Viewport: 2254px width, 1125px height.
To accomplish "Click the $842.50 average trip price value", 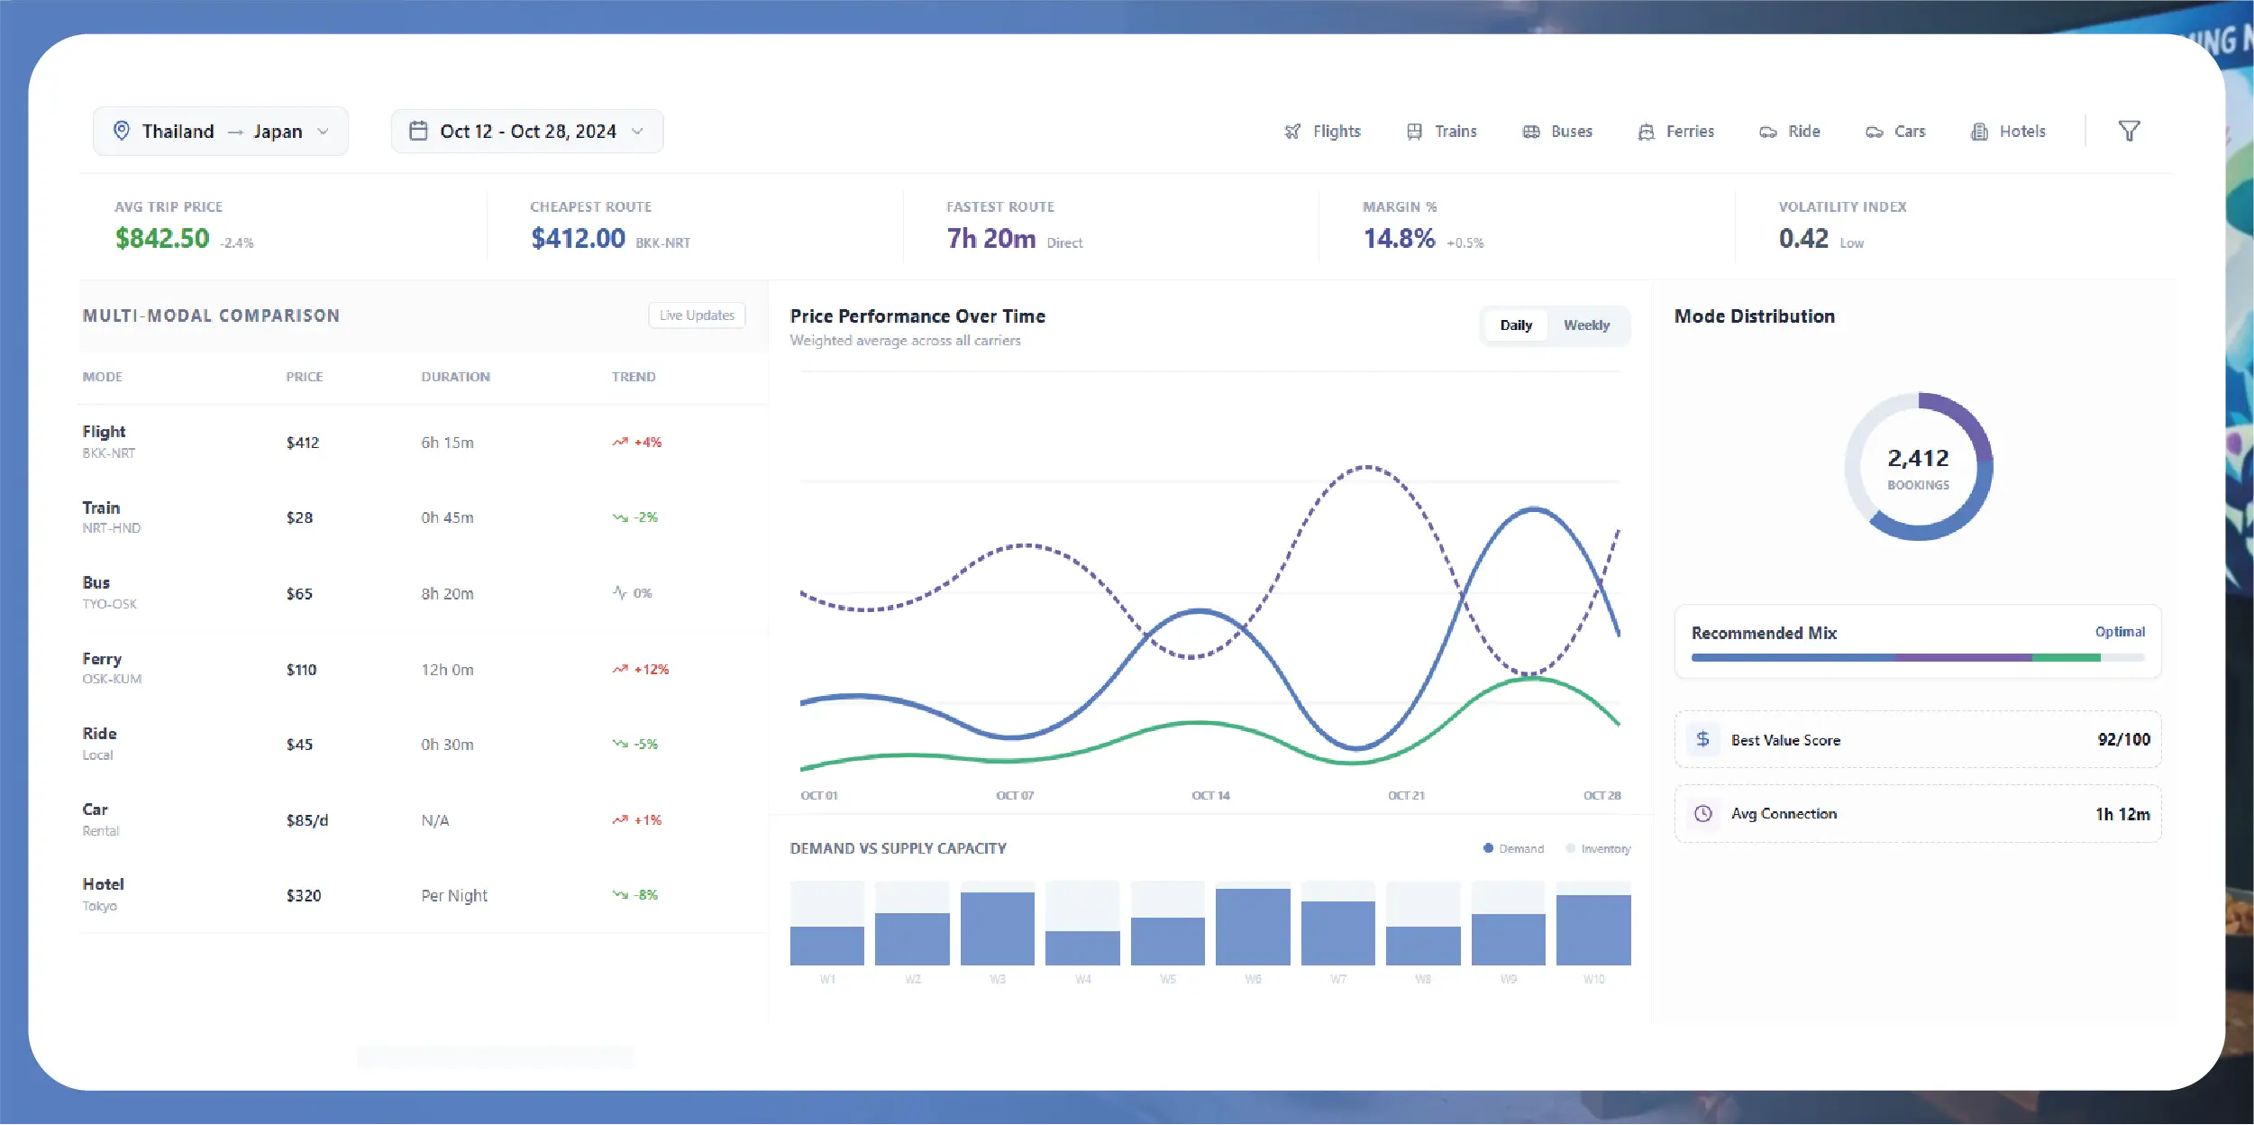I will coord(162,238).
